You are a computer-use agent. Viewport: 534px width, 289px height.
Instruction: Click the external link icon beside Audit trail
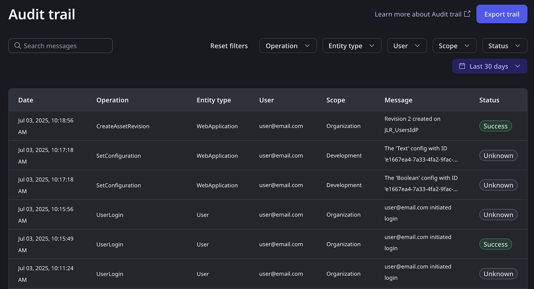point(467,14)
